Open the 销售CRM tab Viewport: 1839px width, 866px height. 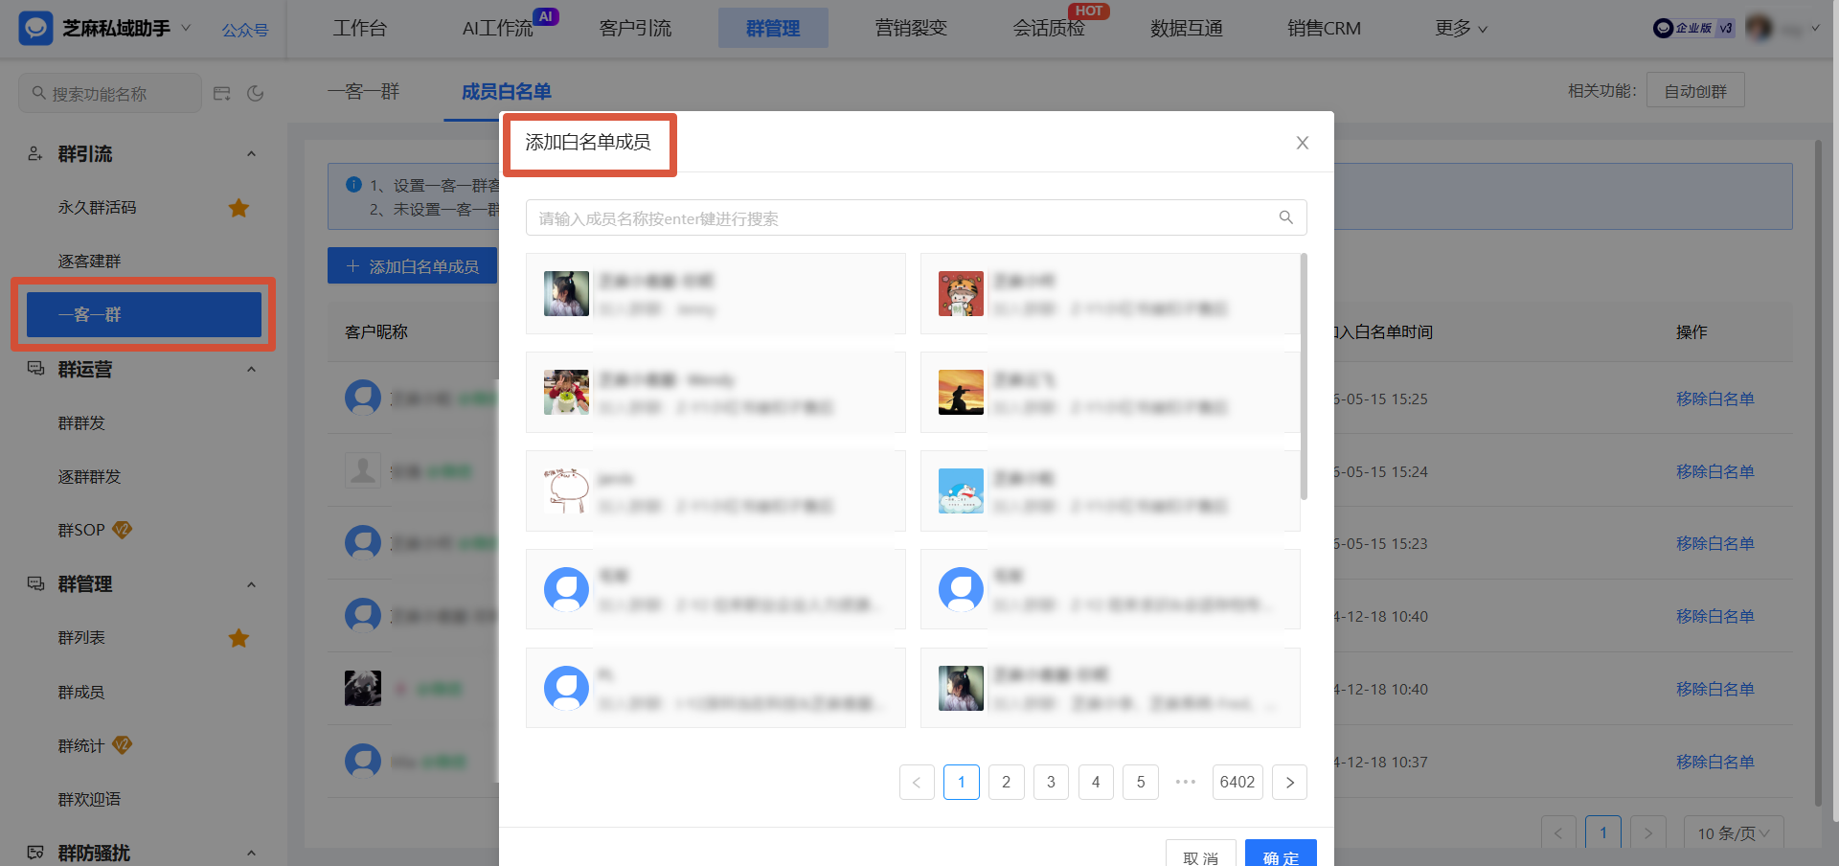(1324, 29)
